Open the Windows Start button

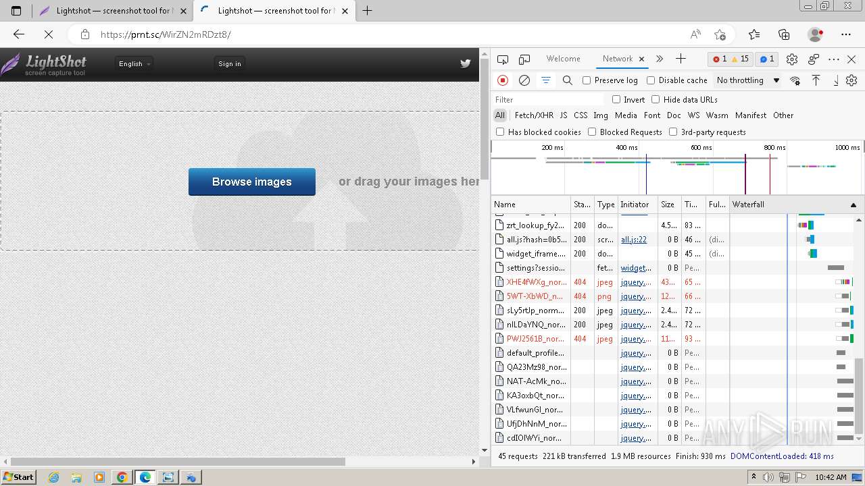pos(19,477)
